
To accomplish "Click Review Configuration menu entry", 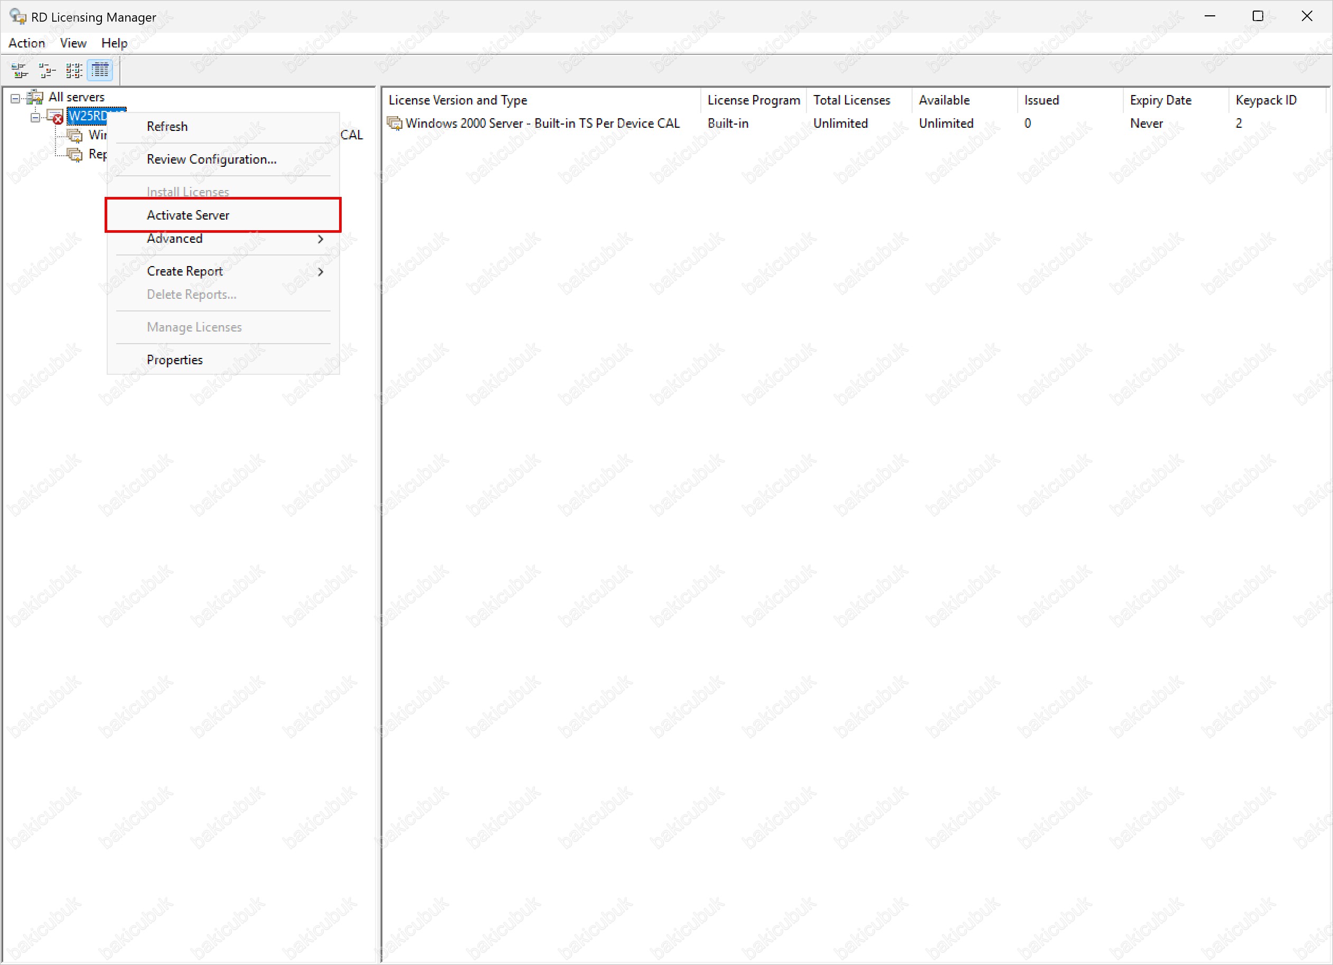I will click(x=212, y=159).
